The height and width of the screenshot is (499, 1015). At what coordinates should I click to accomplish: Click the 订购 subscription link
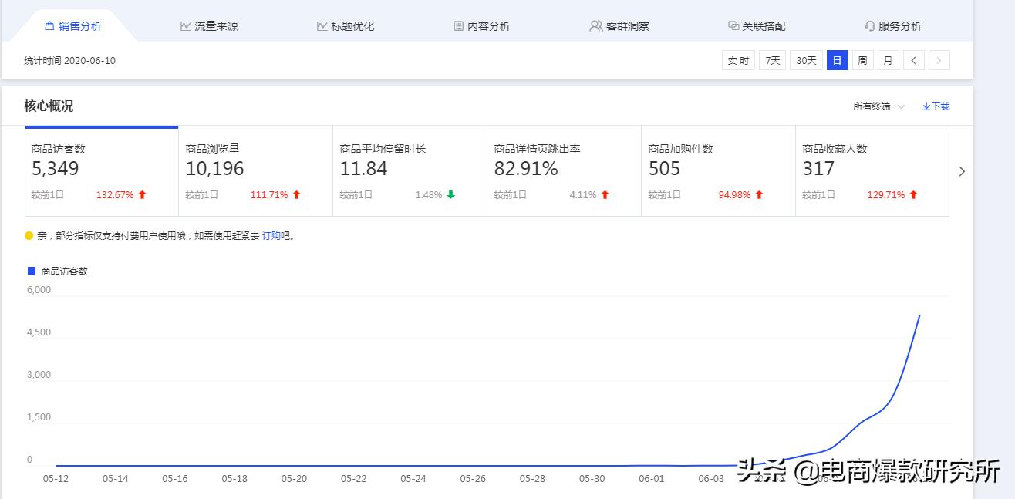[x=269, y=235]
